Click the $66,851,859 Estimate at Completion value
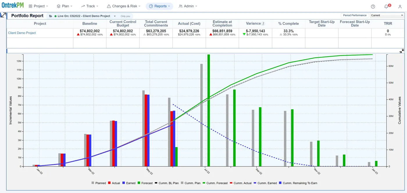 (222, 31)
